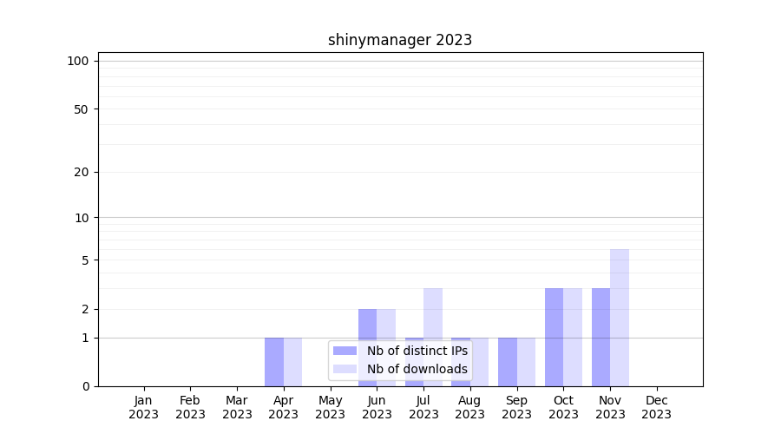Click the November downloads bar
Viewport: 781px width, 434px height.
click(620, 317)
